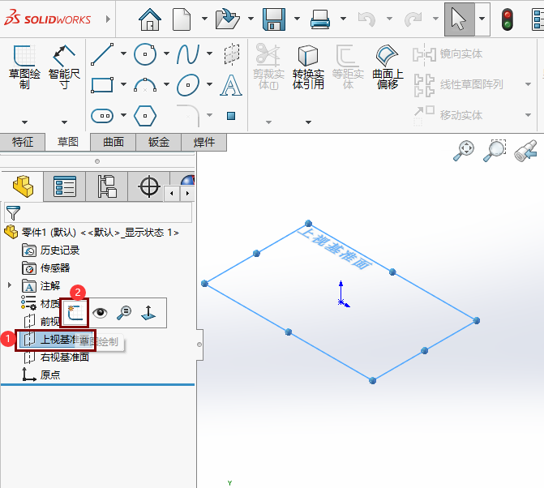
Task: Switch to the 特征 tab
Action: [x=23, y=142]
